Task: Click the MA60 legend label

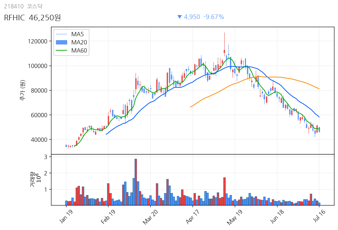Action: click(x=79, y=51)
